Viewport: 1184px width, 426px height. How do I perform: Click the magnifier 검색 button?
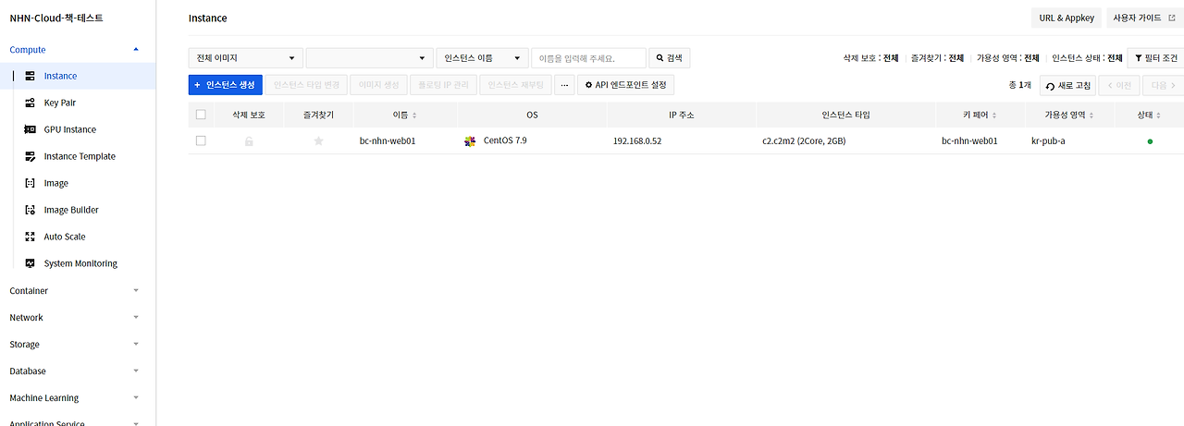click(670, 58)
